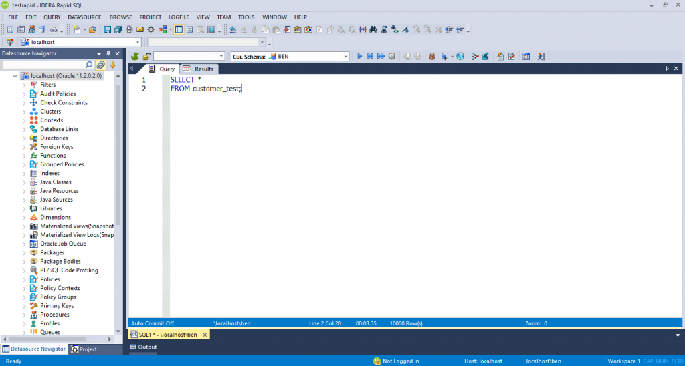Click the debug bug icon
The width and height of the screenshot is (685, 366).
pyautogui.click(x=431, y=57)
